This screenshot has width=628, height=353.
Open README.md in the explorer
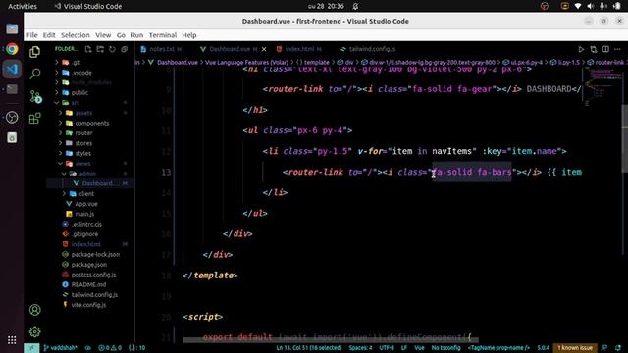point(88,284)
